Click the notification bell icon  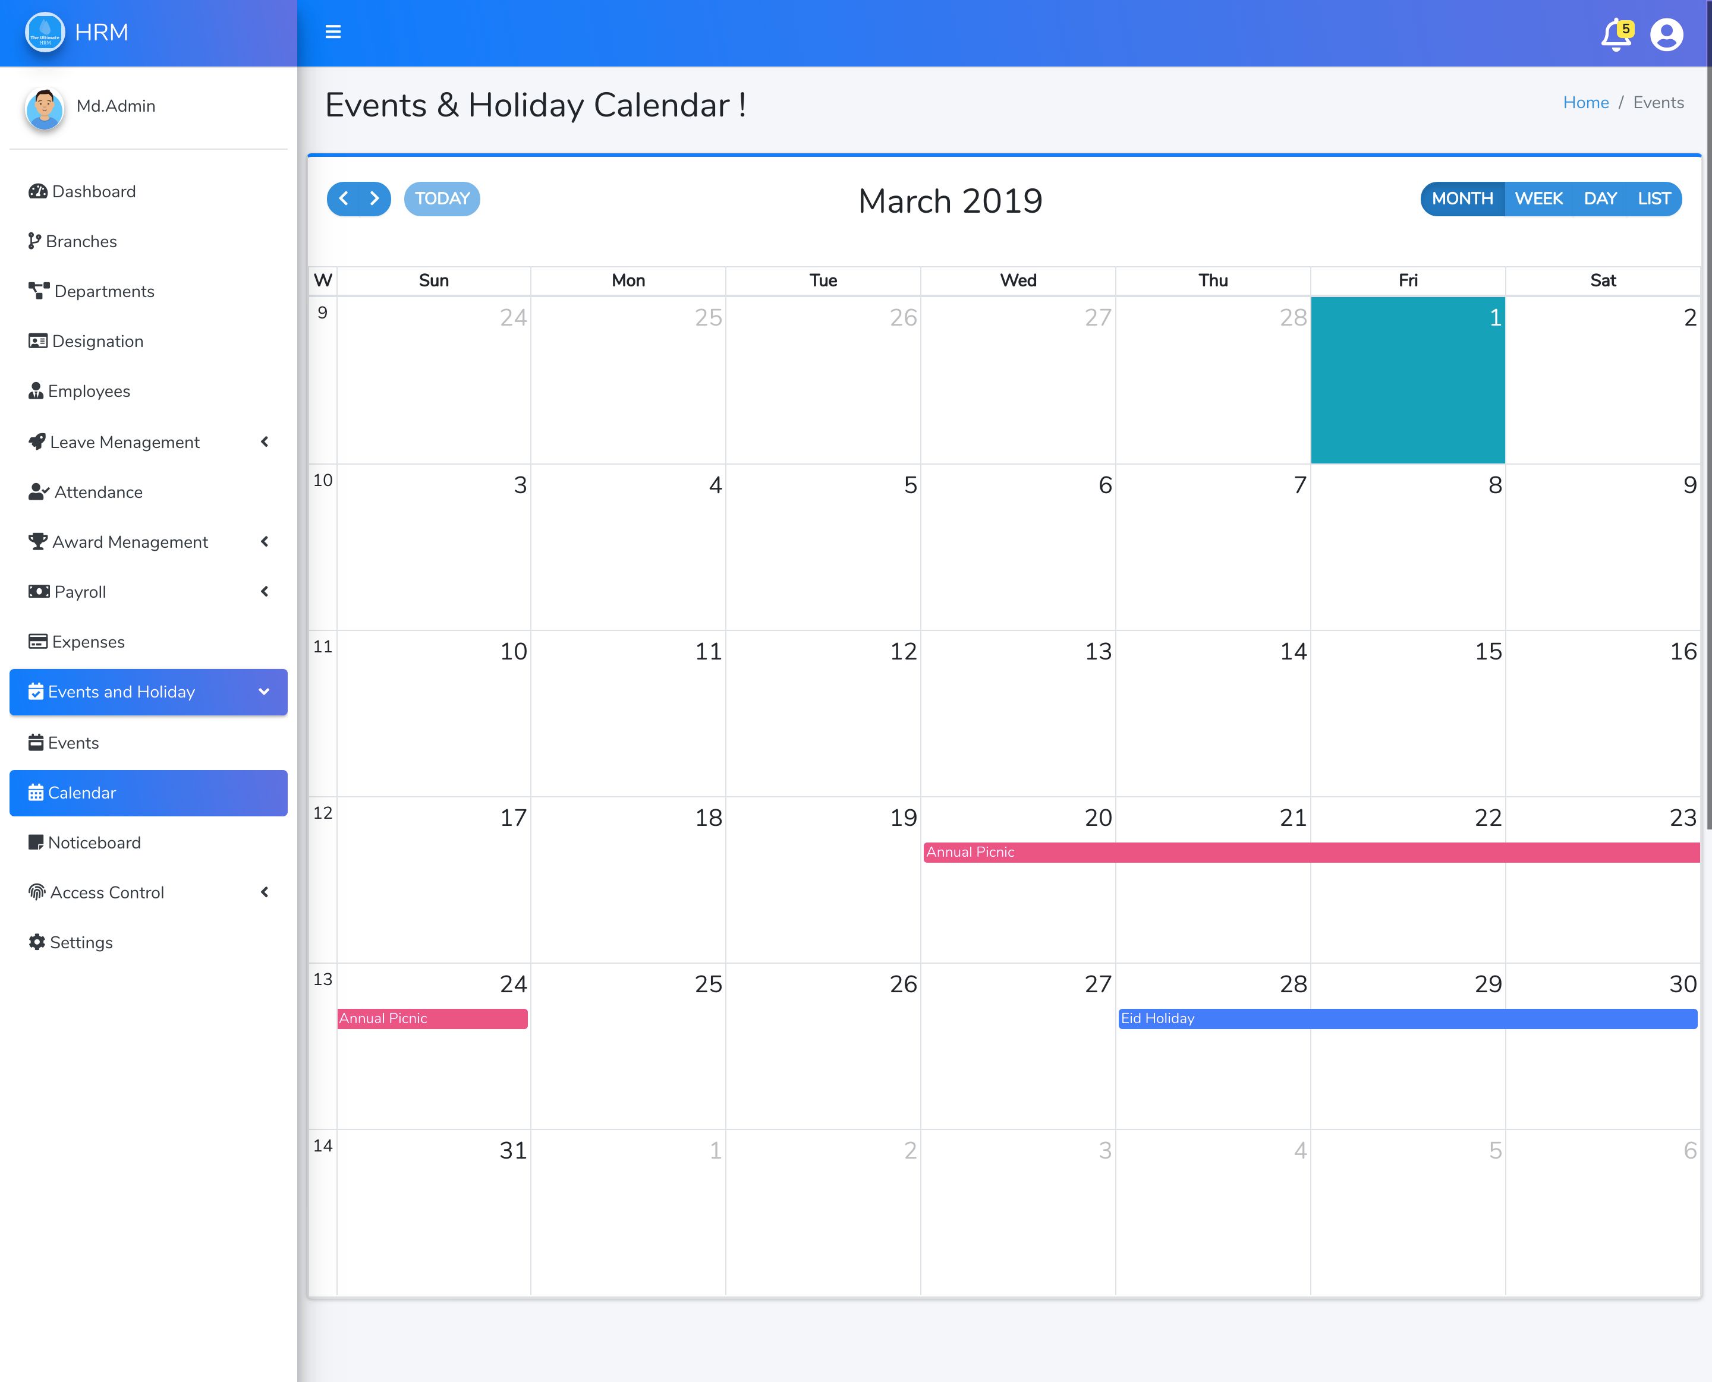1615,34
